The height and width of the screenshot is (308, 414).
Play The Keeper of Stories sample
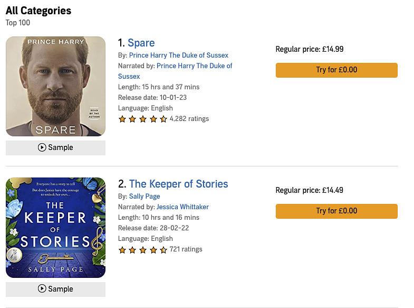55,289
